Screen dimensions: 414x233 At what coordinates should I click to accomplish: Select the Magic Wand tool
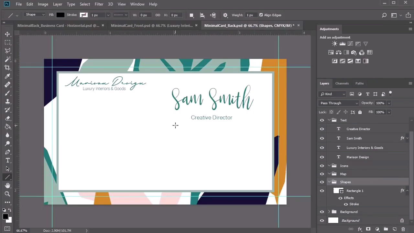point(7,59)
